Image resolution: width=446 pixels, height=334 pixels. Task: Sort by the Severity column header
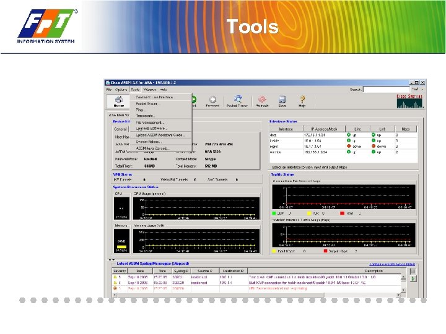(120, 271)
